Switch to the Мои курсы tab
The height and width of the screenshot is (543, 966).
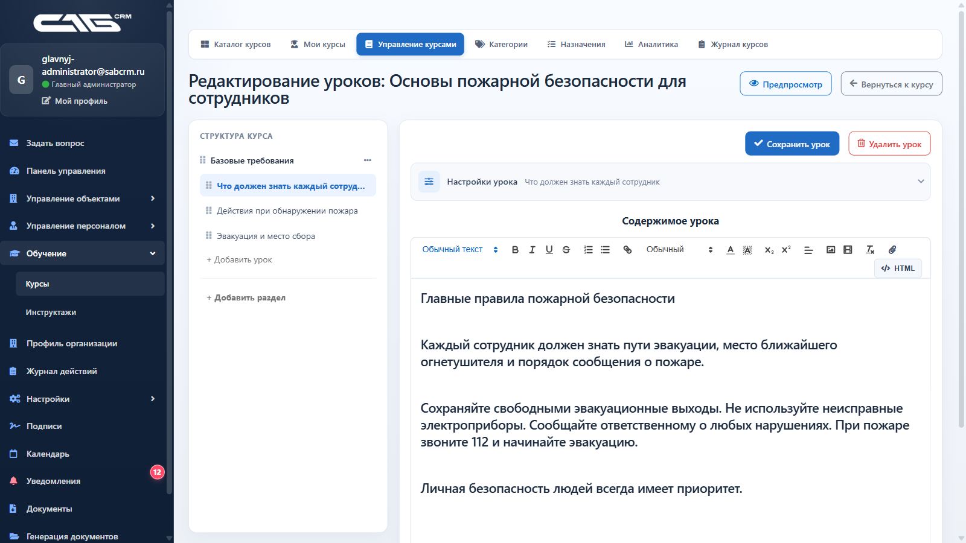tap(318, 44)
